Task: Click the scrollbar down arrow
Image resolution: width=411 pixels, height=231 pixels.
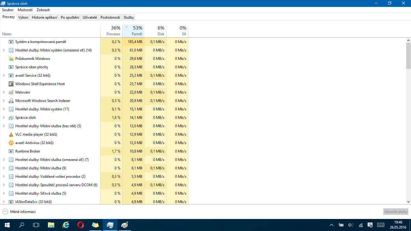Action: 408,202
